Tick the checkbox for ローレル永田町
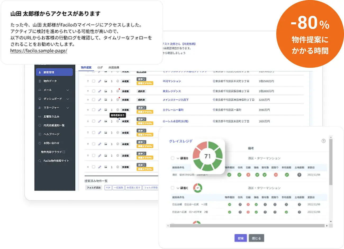344x249 pixels. click(x=93, y=121)
